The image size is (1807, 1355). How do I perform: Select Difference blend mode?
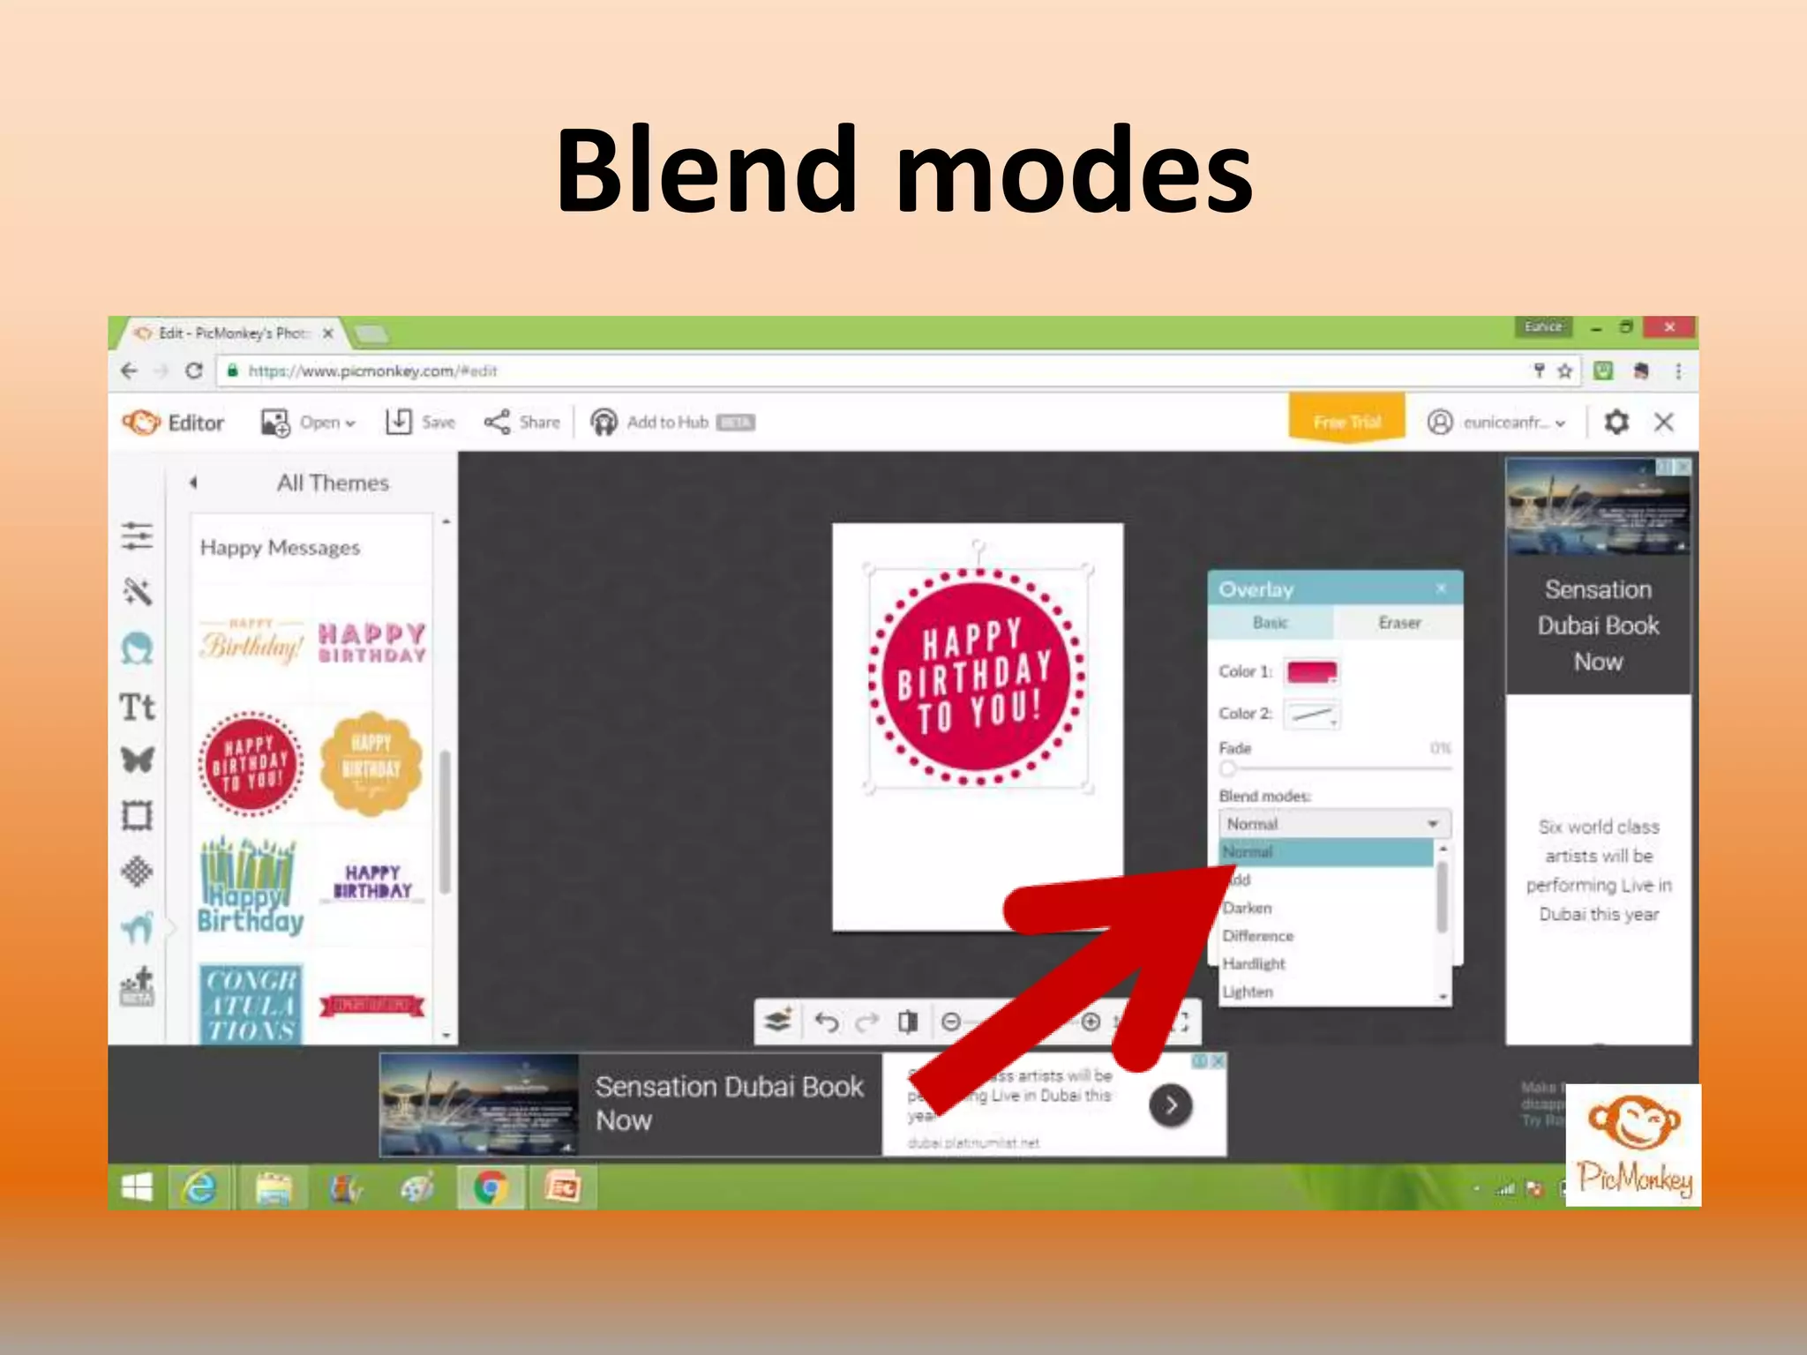pyautogui.click(x=1327, y=936)
